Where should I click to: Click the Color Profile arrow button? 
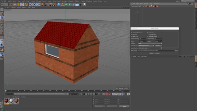pos(162,48)
